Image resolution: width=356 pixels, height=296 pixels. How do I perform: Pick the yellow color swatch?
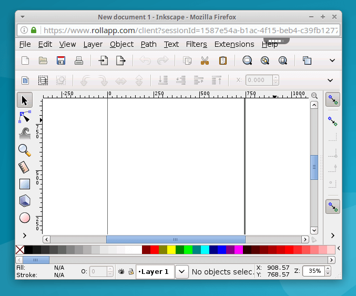(171, 250)
